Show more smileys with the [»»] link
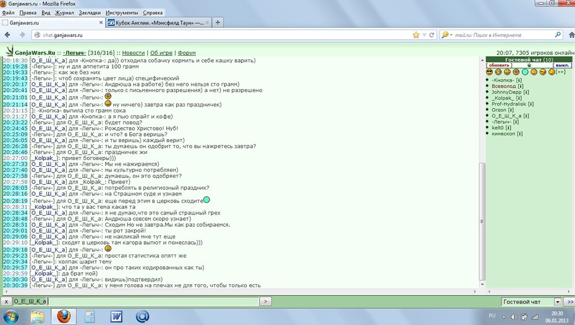 pyautogui.click(x=561, y=72)
